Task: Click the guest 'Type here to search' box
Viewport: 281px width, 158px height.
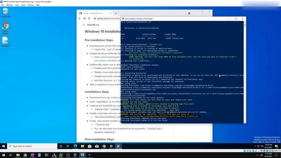Action: (32, 146)
